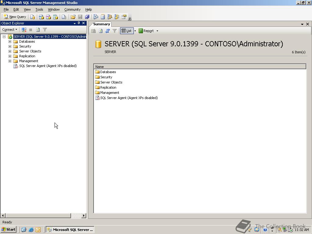This screenshot has height=234, width=312.
Task: Select Replication folder in Summary list
Action: tap(108, 87)
